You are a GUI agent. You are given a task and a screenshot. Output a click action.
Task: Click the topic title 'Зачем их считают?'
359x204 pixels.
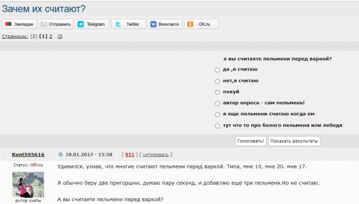pyautogui.click(x=44, y=9)
